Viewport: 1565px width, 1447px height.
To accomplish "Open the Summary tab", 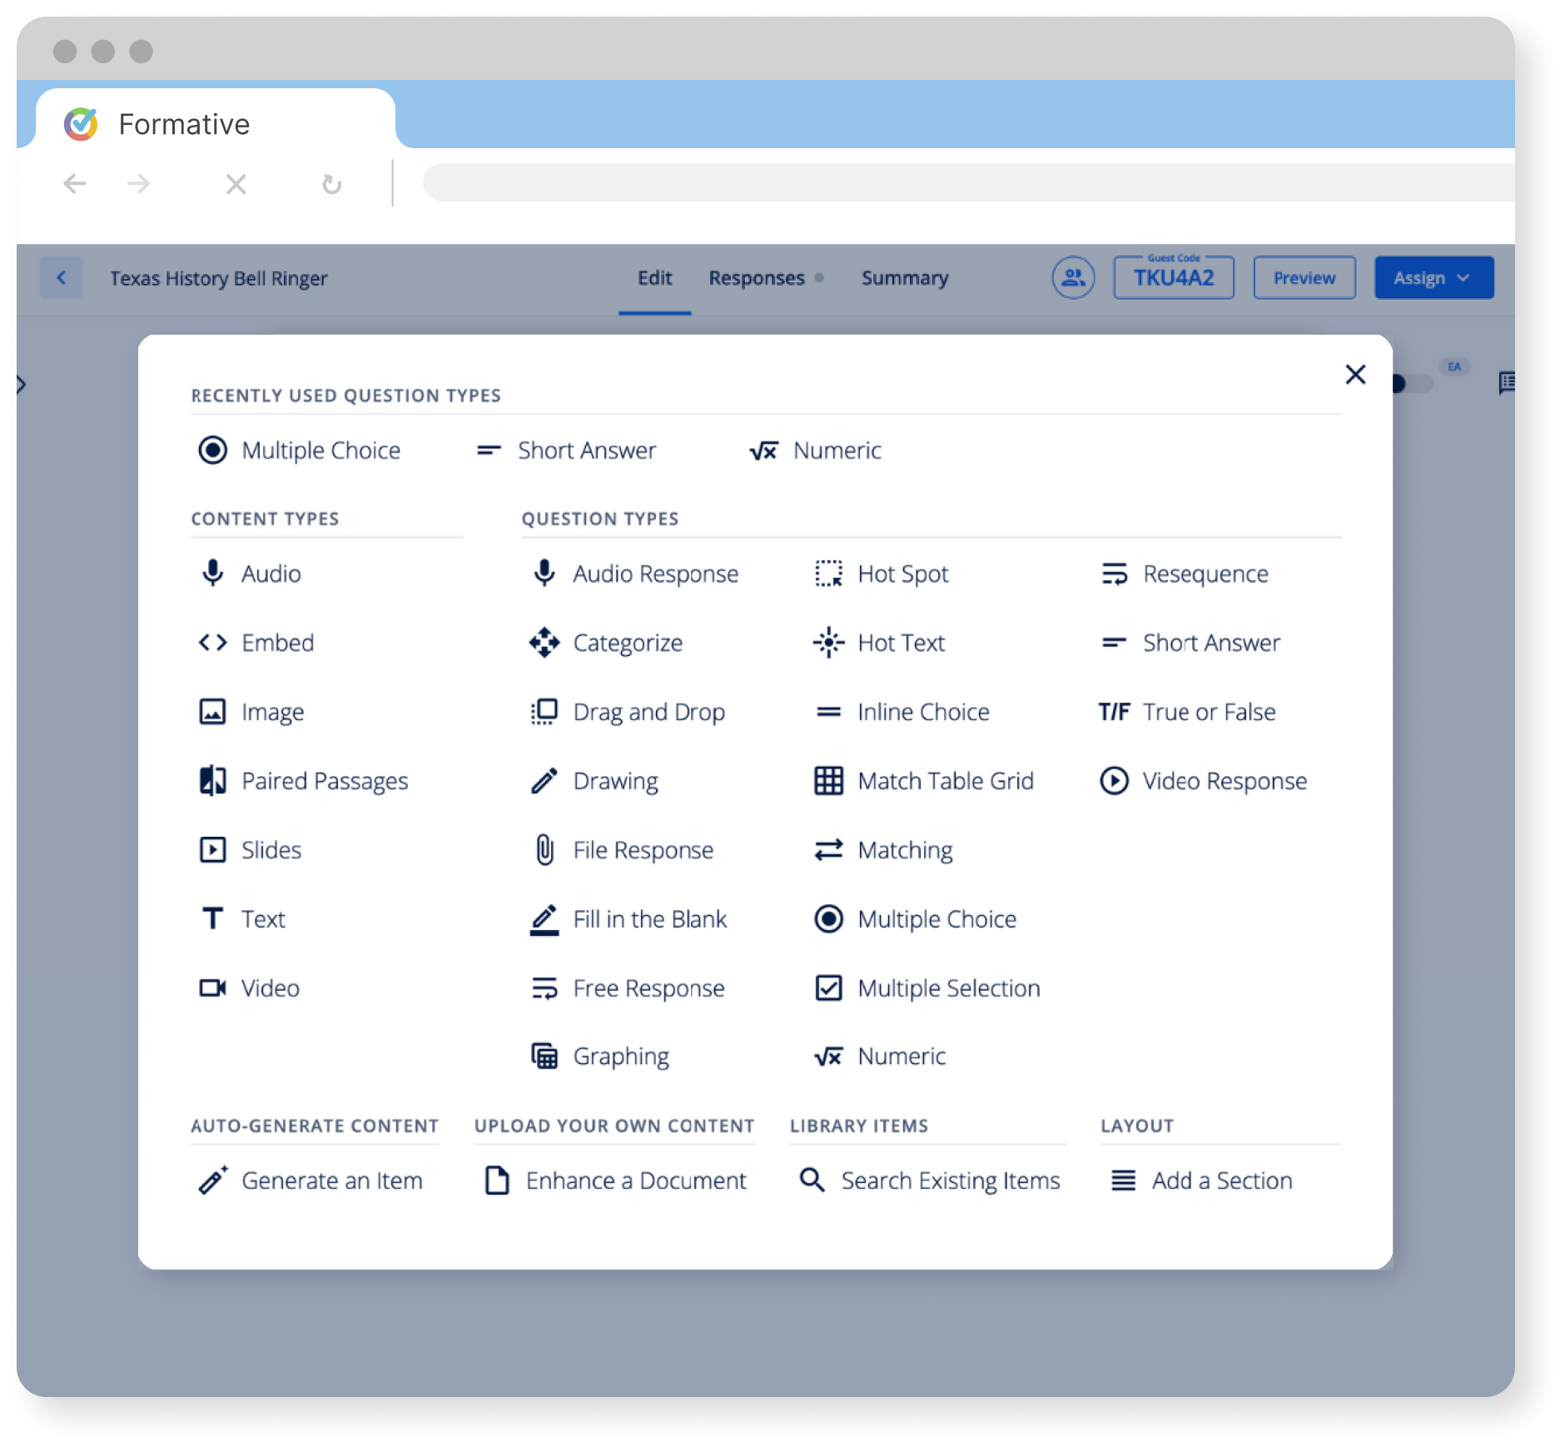I will click(905, 278).
